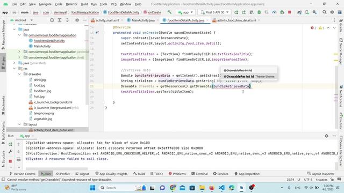Viewport: 344px width, 193px height.
Task: Open the Build menu
Action: (84, 4)
